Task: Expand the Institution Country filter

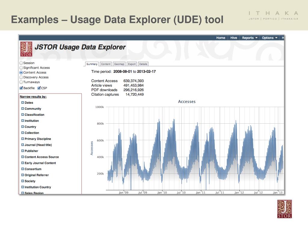Action: [x=23, y=187]
